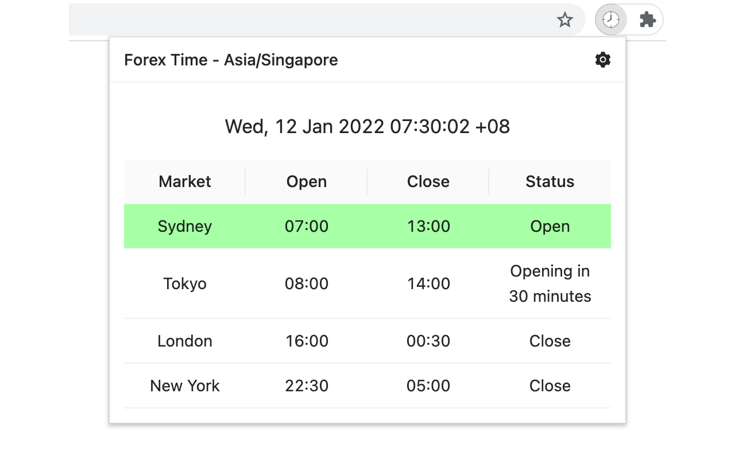735x459 pixels.
Task: Select the Sydney market row
Action: 185,226
